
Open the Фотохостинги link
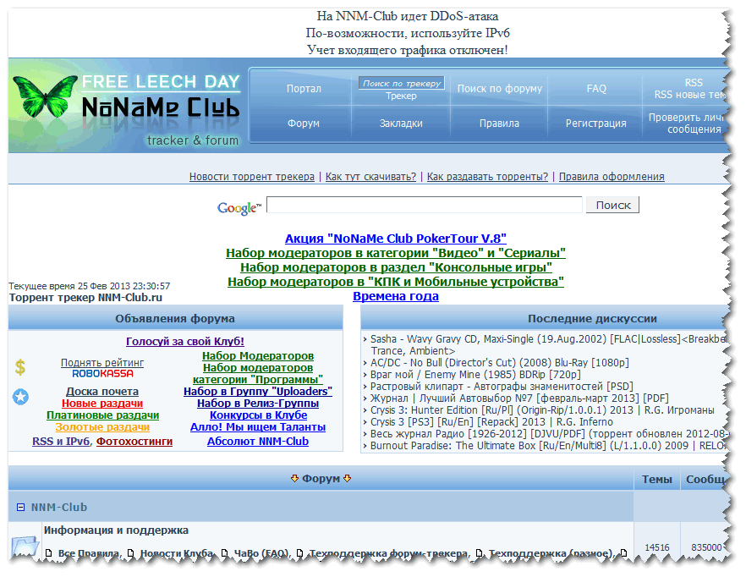tap(134, 442)
